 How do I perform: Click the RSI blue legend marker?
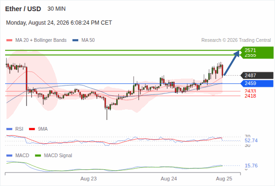coord(9,129)
